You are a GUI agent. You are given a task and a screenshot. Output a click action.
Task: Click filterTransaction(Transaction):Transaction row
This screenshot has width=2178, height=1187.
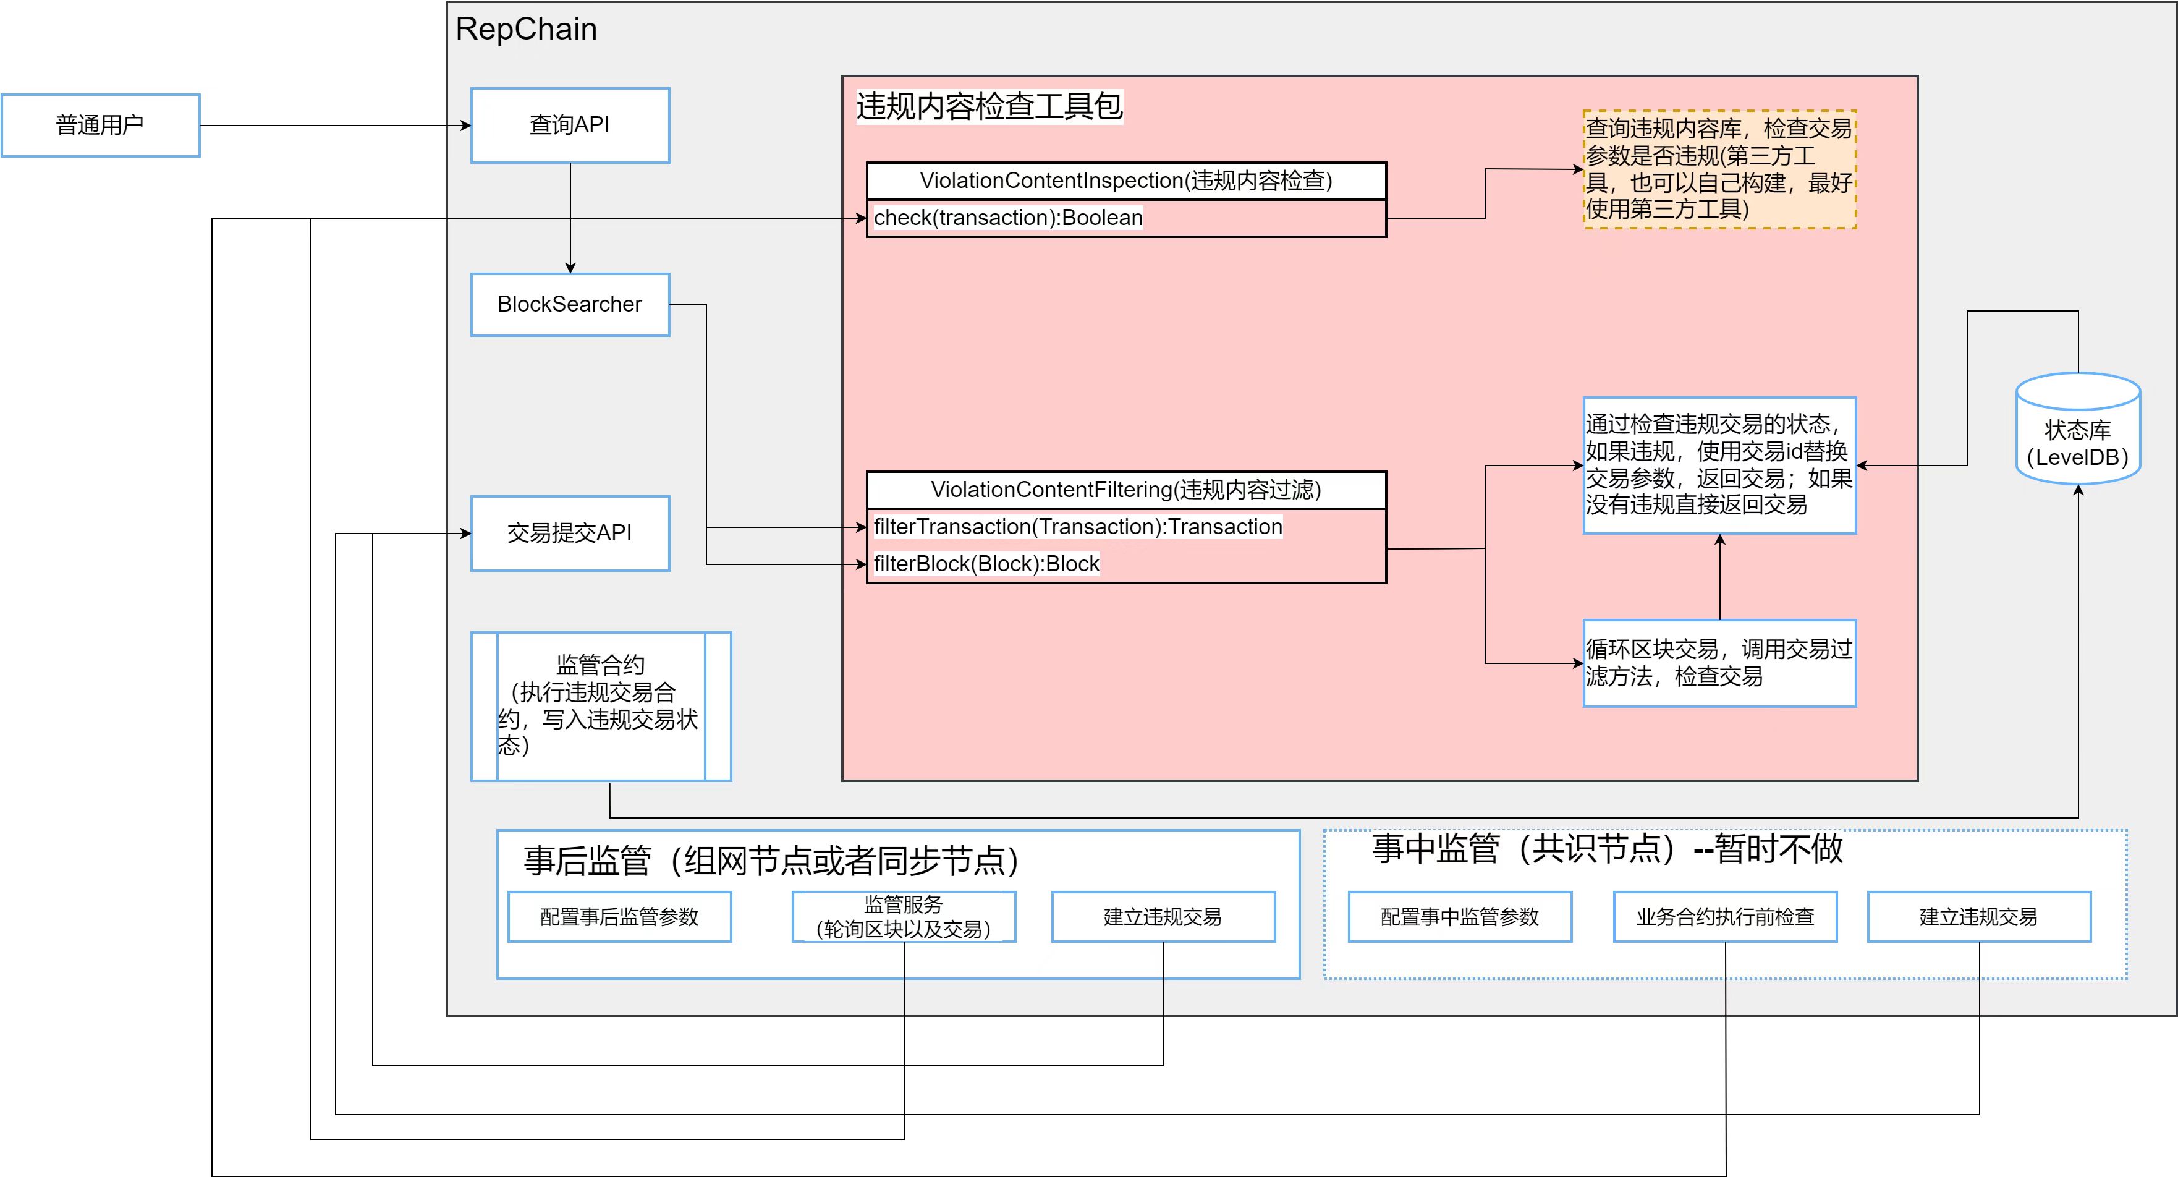pos(1126,527)
